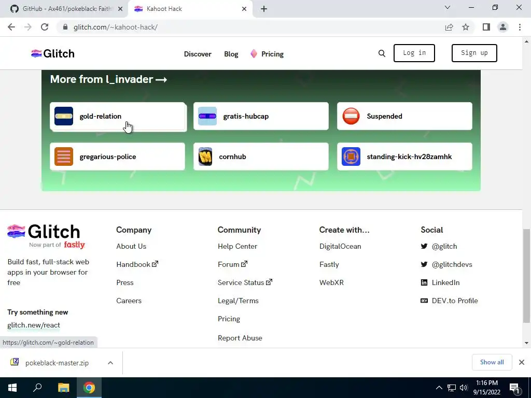
Task: Click the zip file icon in downloads bar
Action: [15, 362]
